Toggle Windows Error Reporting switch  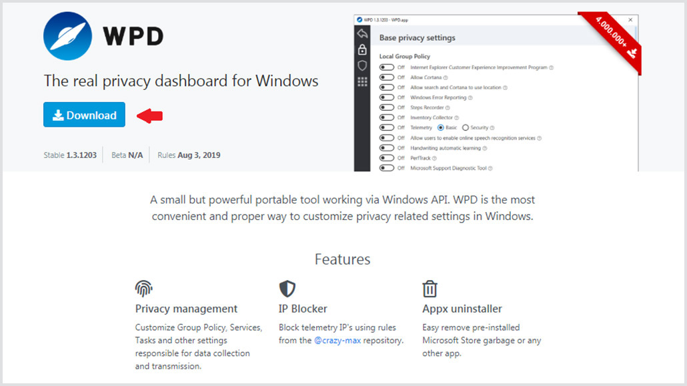tap(386, 98)
